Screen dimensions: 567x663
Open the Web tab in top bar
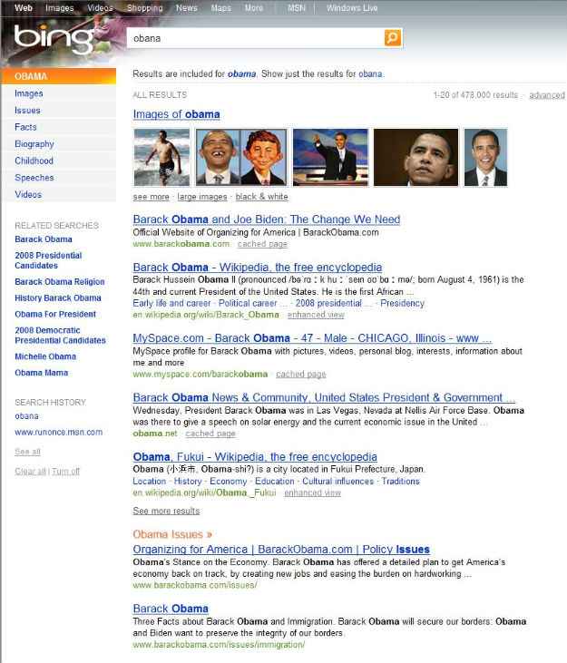point(24,7)
